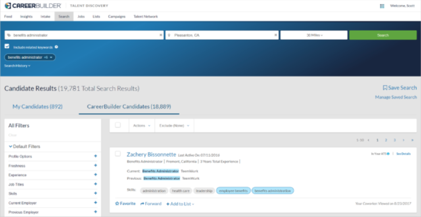Go to the previous results page arrow
The height and width of the screenshot is (217, 421).
pos(368,140)
